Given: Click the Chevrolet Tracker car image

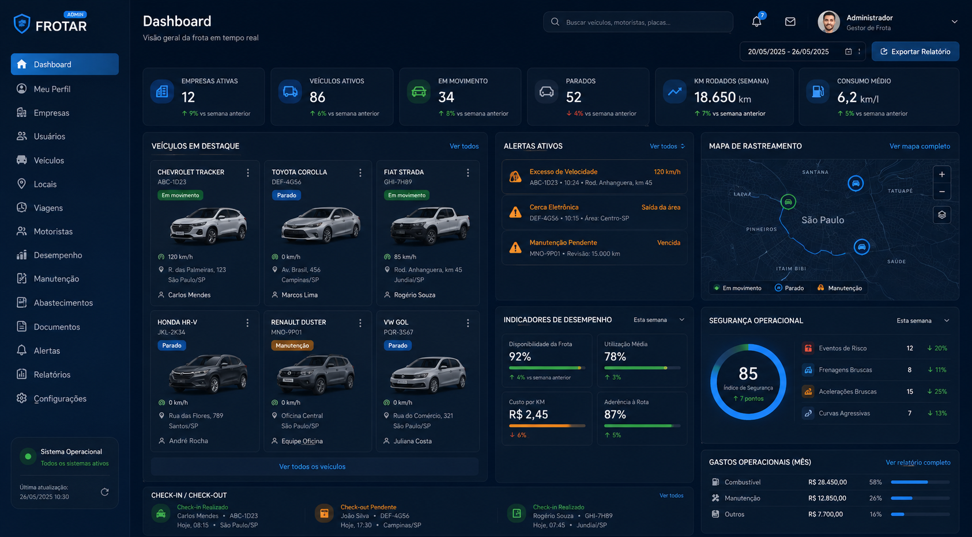Looking at the screenshot, I should [x=208, y=224].
